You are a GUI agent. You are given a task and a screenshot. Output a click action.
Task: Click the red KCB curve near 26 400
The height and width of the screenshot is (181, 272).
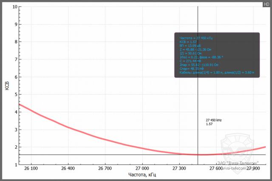68,126
